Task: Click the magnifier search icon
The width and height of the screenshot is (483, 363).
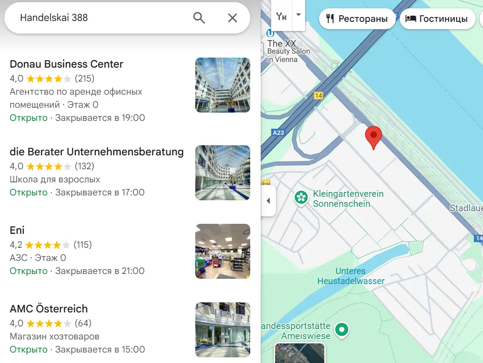Action: tap(199, 18)
